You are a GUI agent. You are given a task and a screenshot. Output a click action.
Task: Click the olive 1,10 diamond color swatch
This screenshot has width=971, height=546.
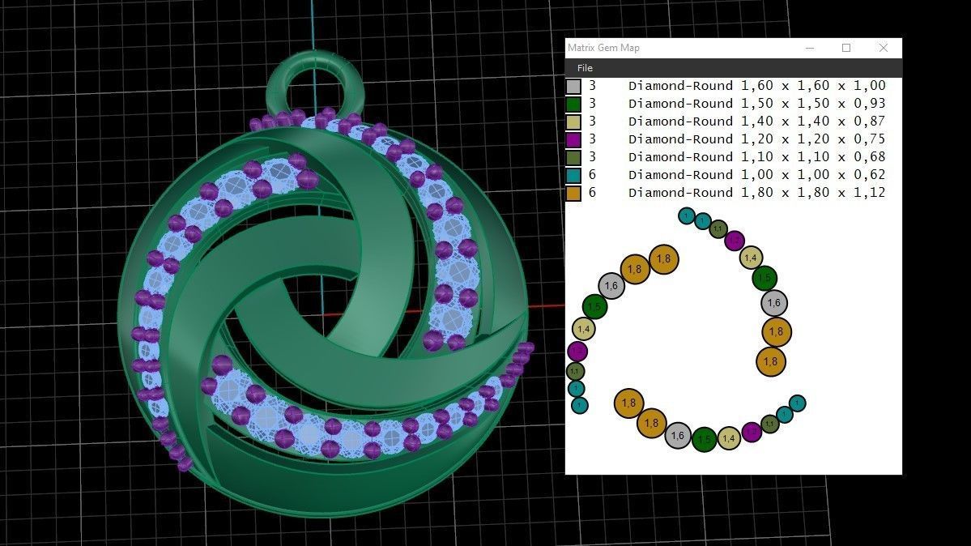(573, 157)
